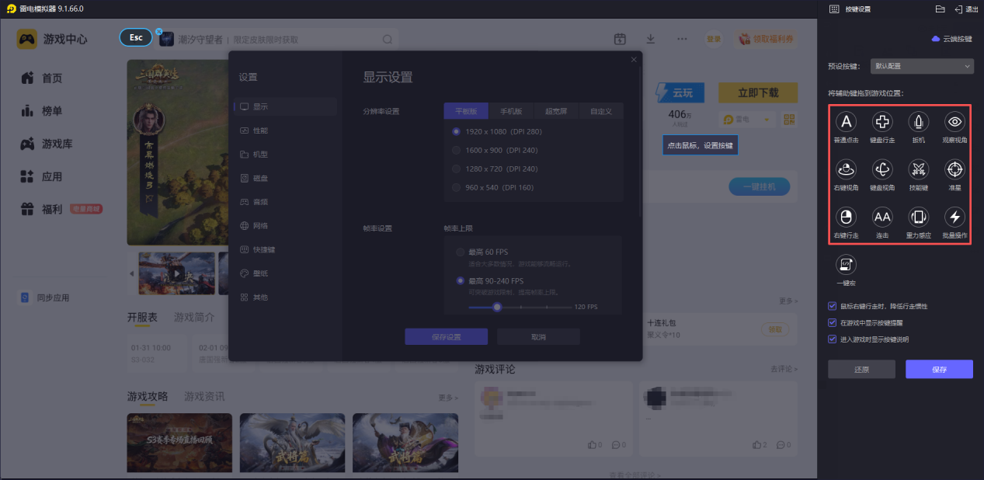
Task: Switch to the 平板版 resolution tab
Action: tap(467, 111)
